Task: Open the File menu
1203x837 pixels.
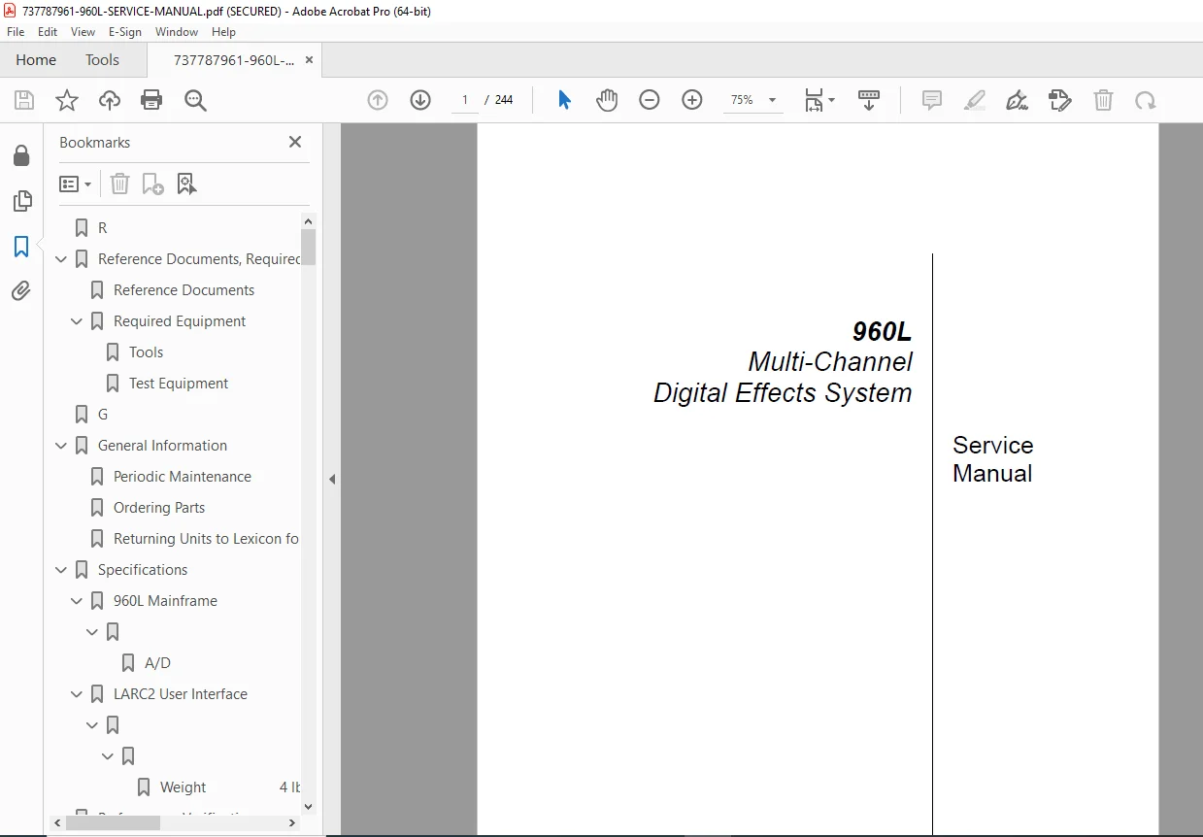Action: [16, 32]
